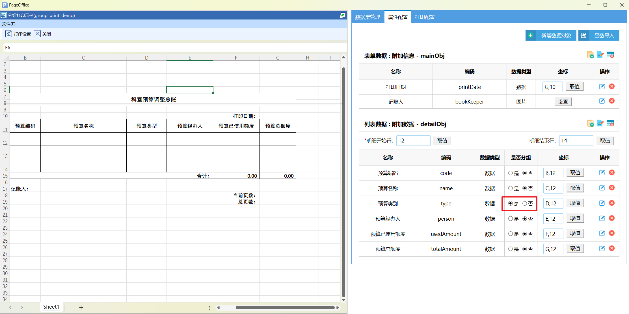Click add-field icon in mainObj header
The width and height of the screenshot is (629, 314).
point(590,55)
